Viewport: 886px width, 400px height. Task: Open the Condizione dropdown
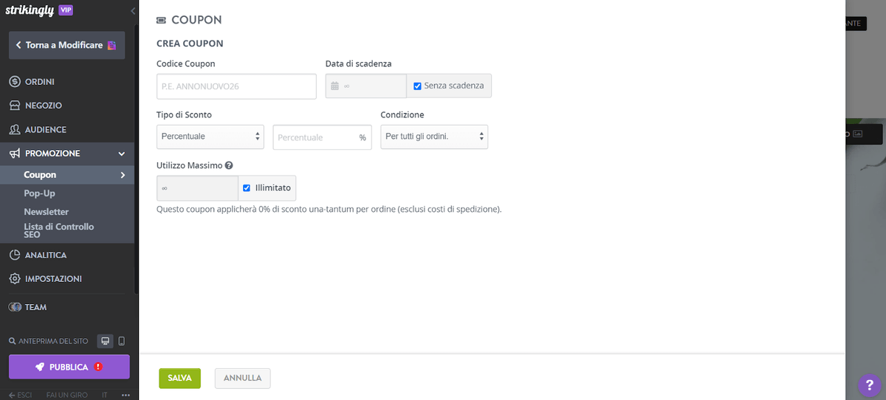pos(434,137)
